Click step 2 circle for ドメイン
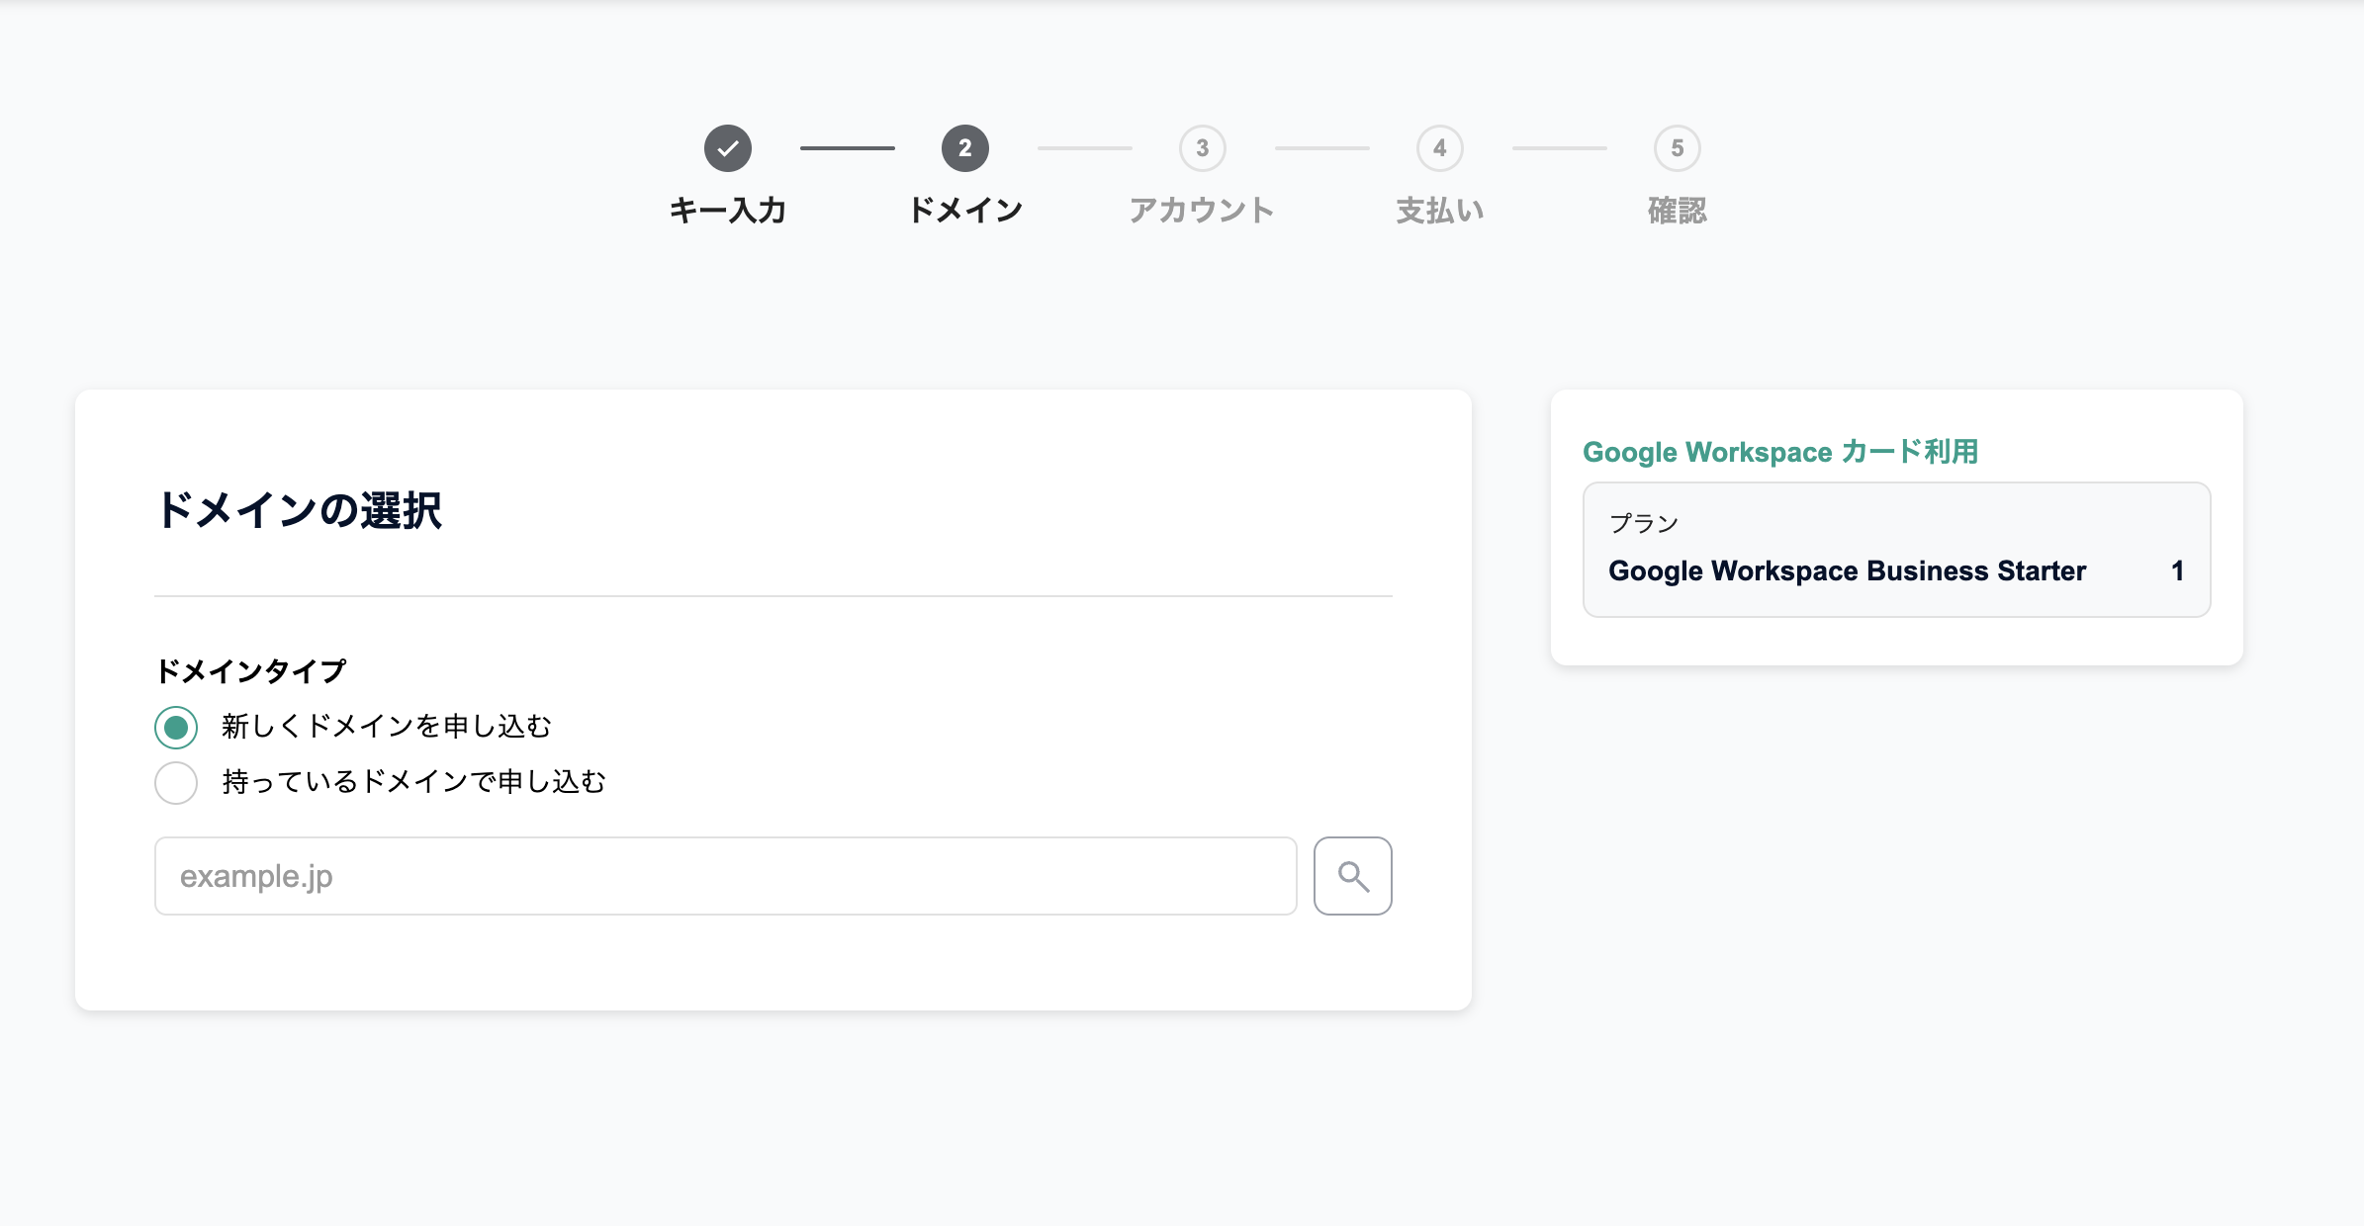 [x=965, y=148]
